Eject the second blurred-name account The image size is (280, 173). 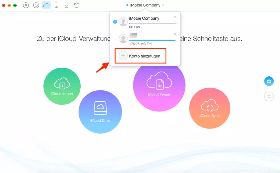click(x=175, y=34)
